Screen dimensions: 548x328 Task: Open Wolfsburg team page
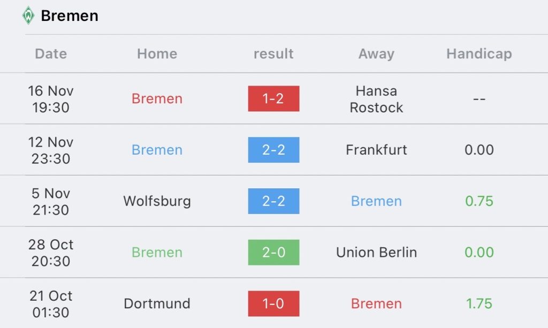157,202
